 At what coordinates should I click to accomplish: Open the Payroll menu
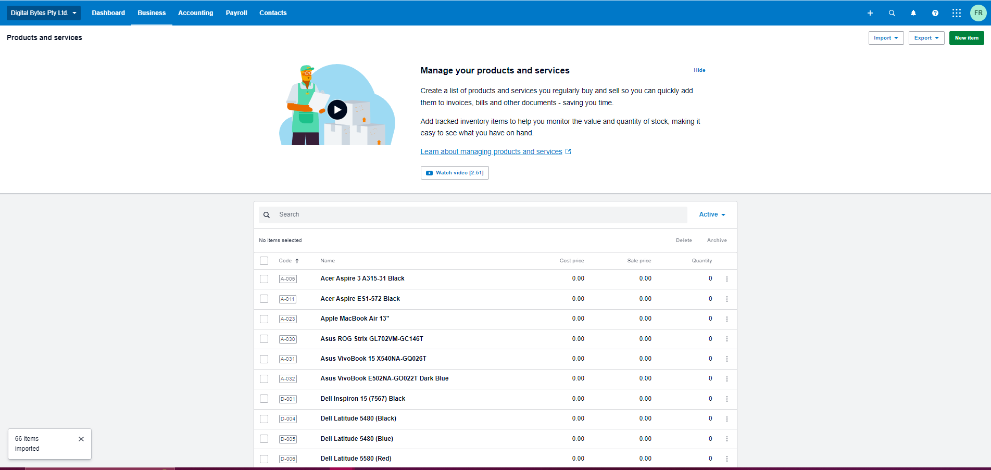pyautogui.click(x=236, y=13)
